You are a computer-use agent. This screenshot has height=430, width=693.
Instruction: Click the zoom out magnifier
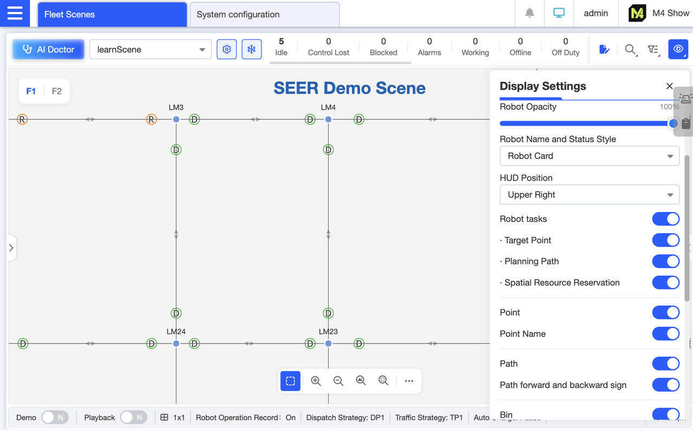pyautogui.click(x=338, y=381)
